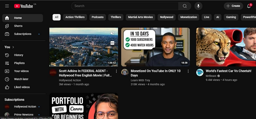The height and width of the screenshot is (119, 256).
Task: Open History in sidebar
Action: (22, 55)
